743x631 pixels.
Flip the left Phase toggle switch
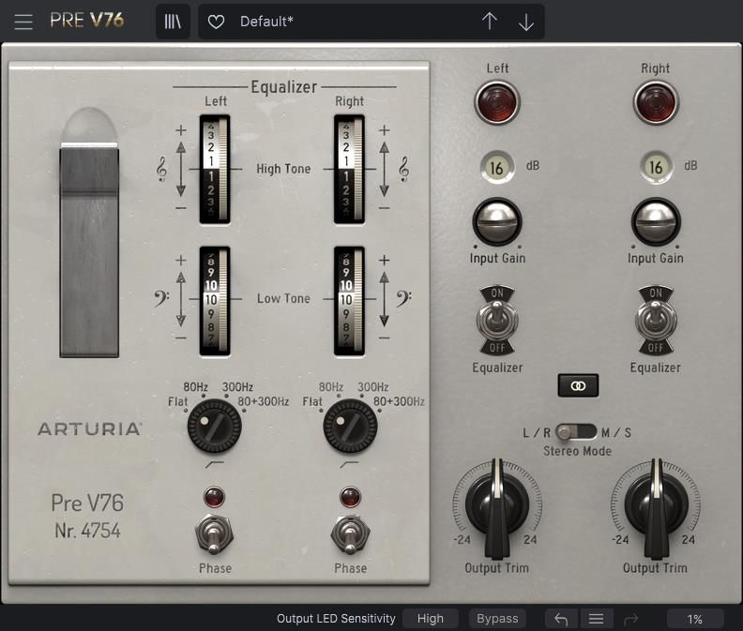(215, 534)
